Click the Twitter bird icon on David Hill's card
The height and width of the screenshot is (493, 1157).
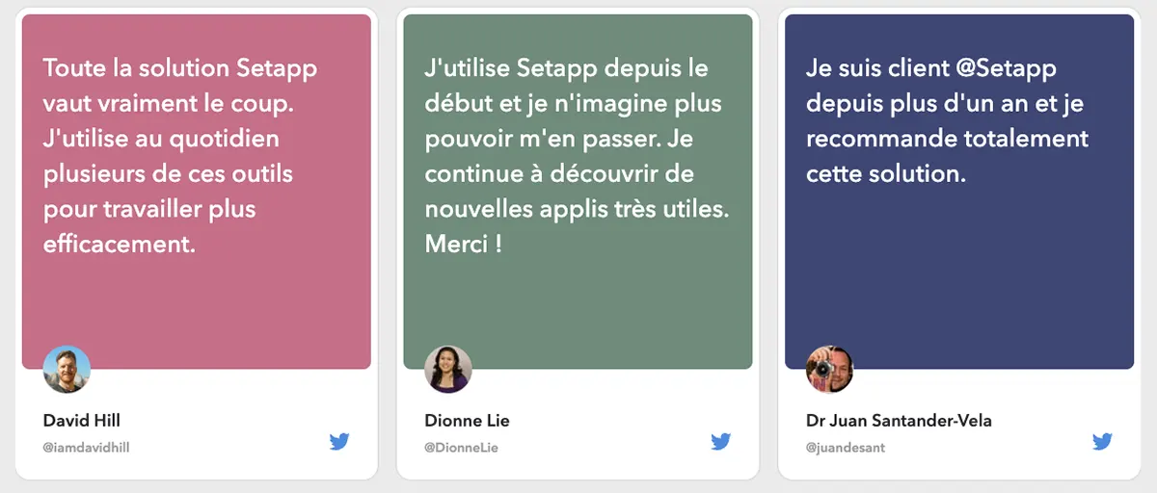pyautogui.click(x=339, y=442)
